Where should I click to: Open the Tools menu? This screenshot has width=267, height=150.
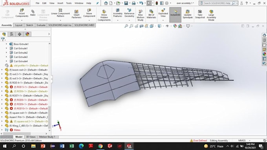click(x=69, y=3)
